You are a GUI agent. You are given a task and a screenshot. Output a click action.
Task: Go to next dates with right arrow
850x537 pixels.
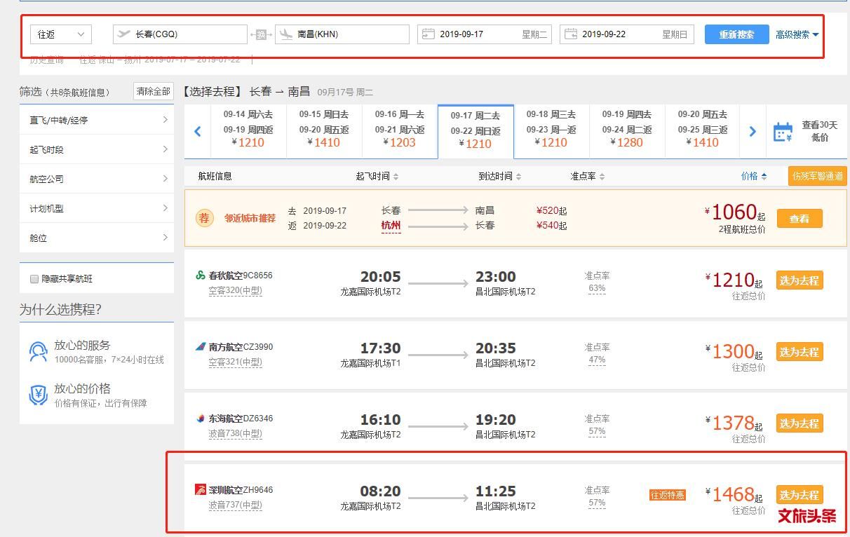coord(753,131)
